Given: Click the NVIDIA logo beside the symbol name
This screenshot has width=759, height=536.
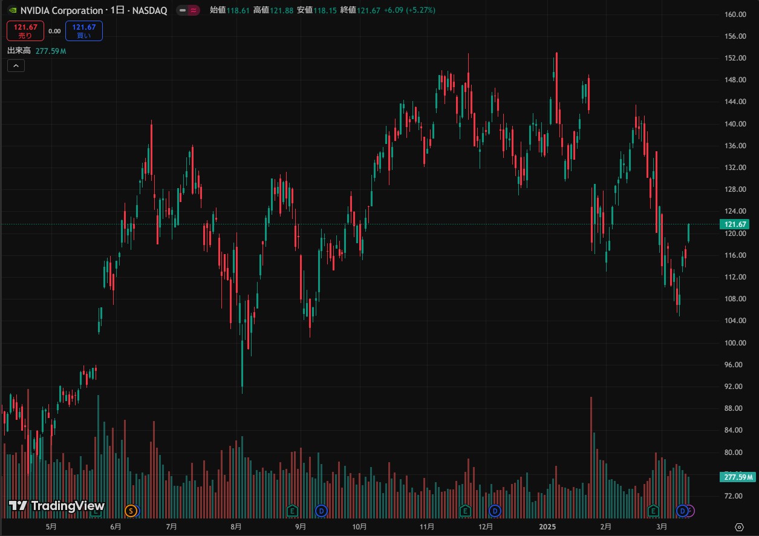Looking at the screenshot, I should (12, 10).
